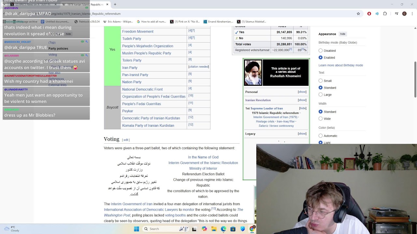Select Light color mode
This screenshot has height=234, width=417.
(321, 143)
